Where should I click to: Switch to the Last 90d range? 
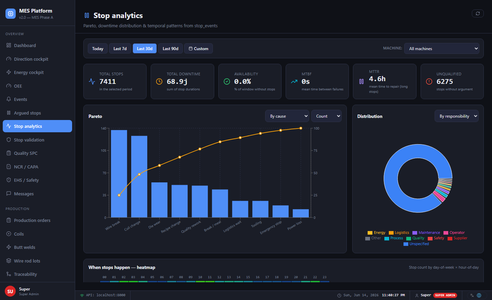coord(170,48)
